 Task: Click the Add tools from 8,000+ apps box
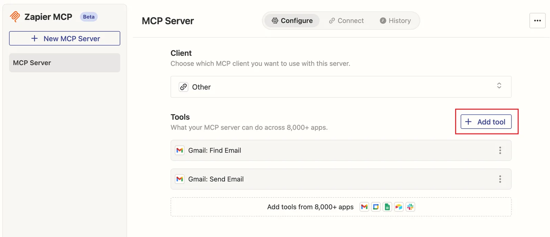click(x=341, y=207)
